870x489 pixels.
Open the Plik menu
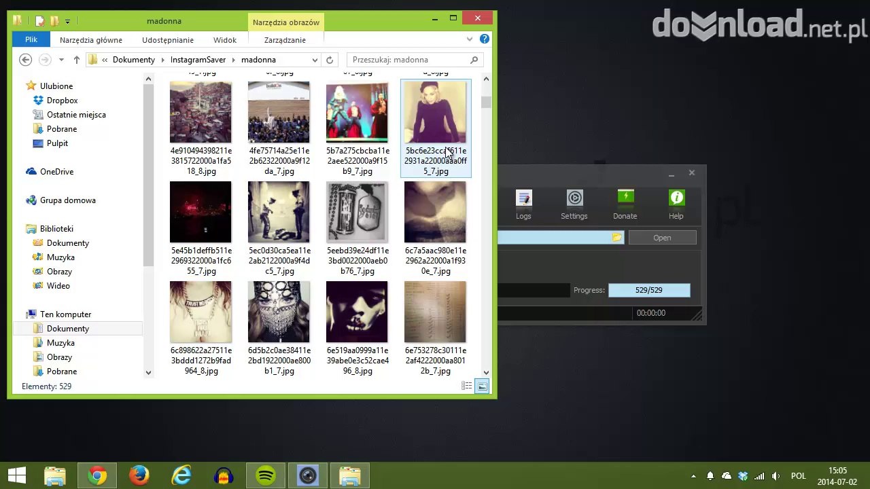pos(31,40)
